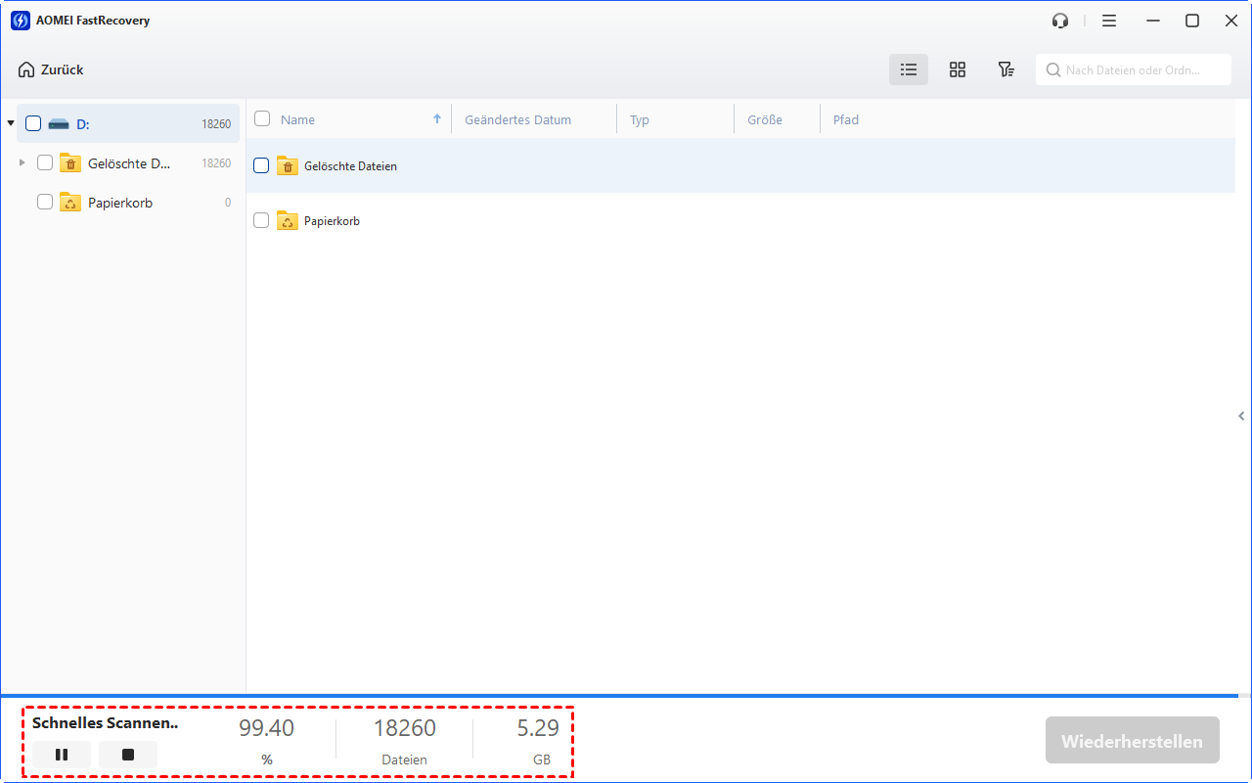Check the Papierkorb row checkbox in list
Viewport: 1252px width, 783px height.
pos(261,220)
